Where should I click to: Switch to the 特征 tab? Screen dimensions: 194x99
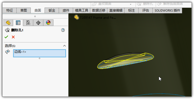coord(10,10)
